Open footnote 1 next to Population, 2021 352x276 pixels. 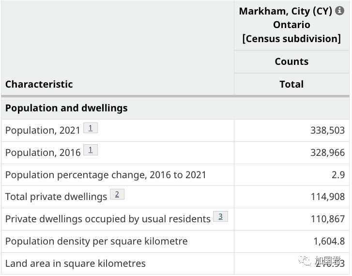click(91, 128)
